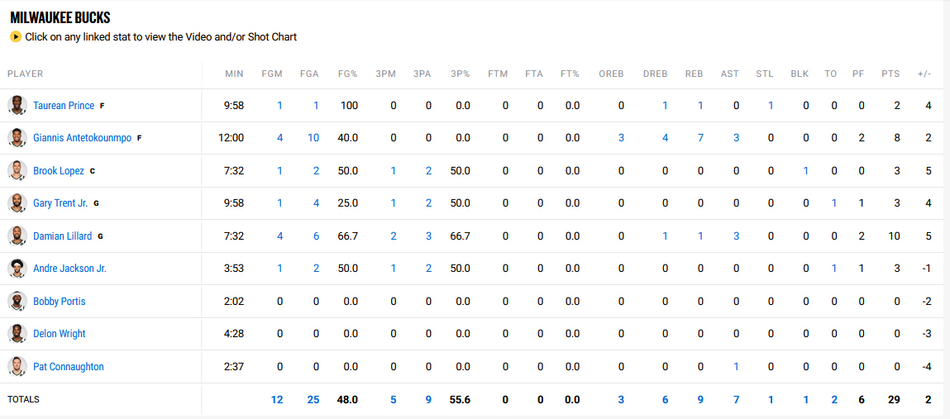This screenshot has width=950, height=419.
Task: Open team total 25 field goal attempts
Action: 313,400
